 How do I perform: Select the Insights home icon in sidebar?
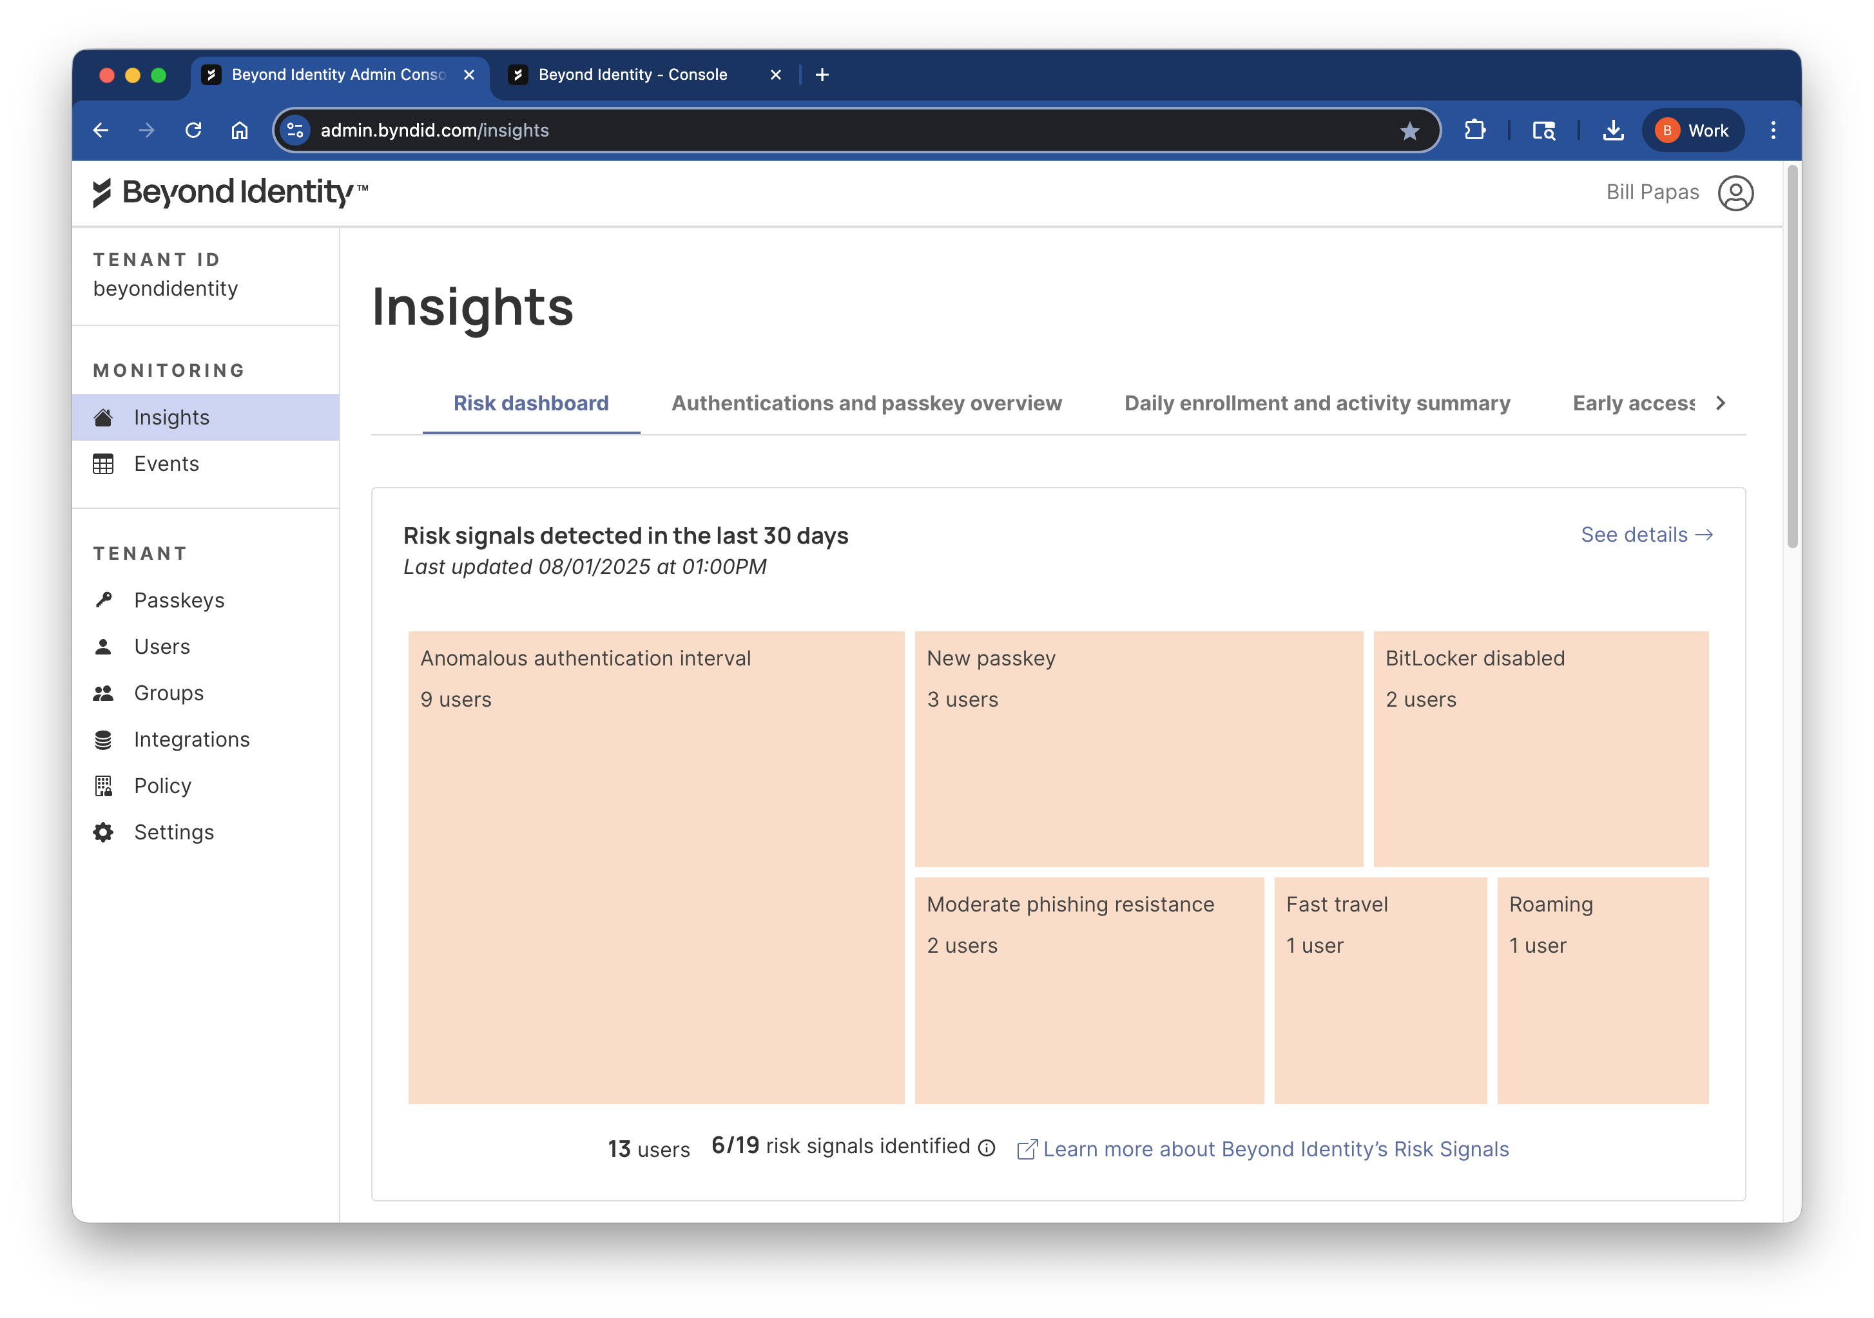tap(103, 417)
